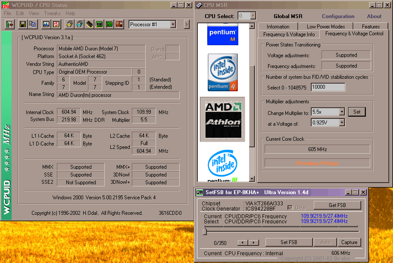Open the Tweaks menu
Screen dimensions: 393x263
tap(52, 13)
